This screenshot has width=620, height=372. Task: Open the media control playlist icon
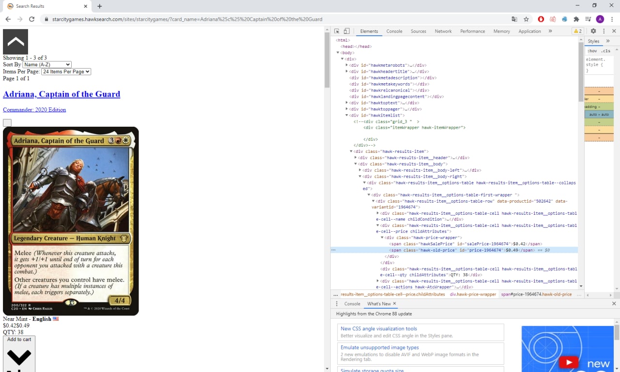pyautogui.click(x=588, y=19)
